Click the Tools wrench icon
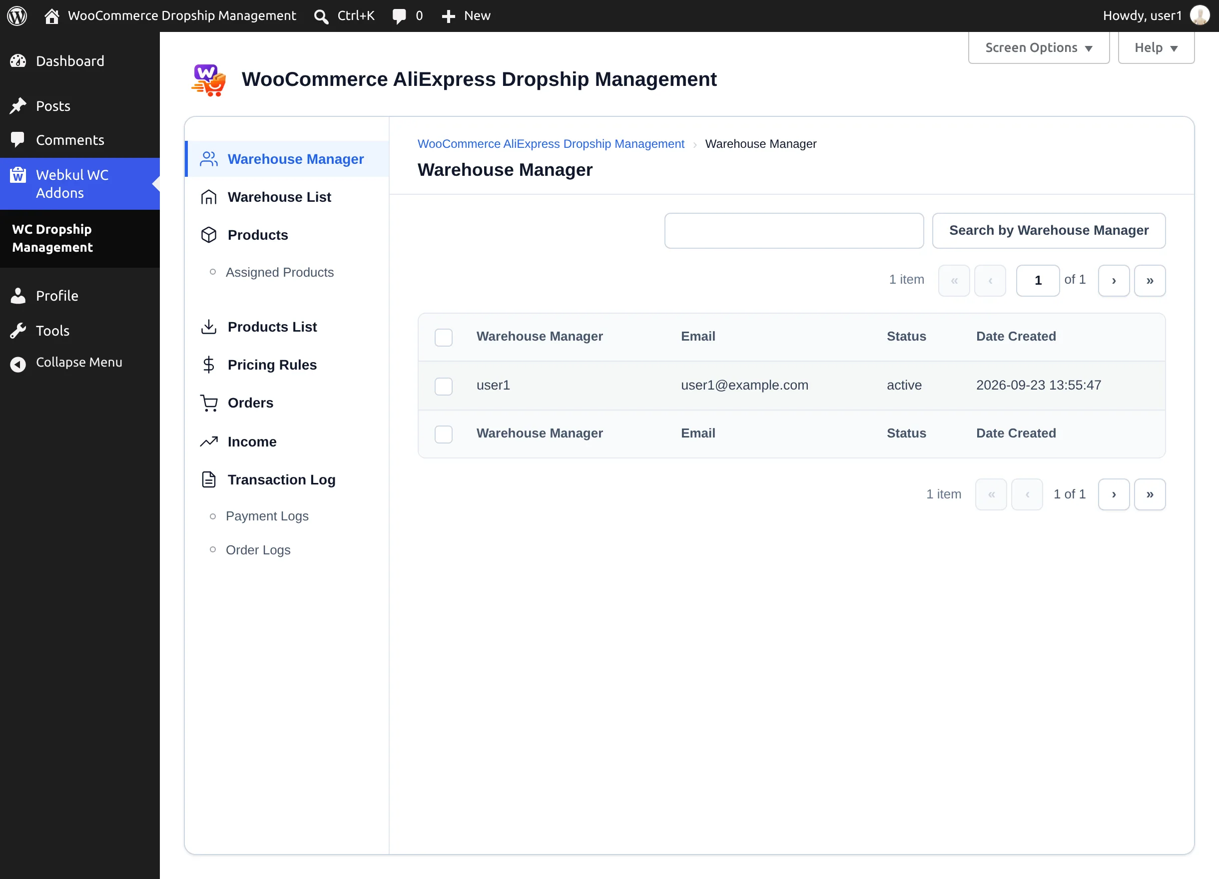The image size is (1219, 879). [18, 331]
